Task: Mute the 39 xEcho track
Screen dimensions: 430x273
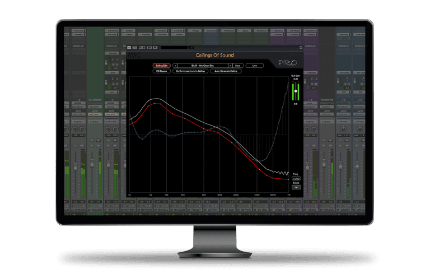Action: click(x=314, y=145)
